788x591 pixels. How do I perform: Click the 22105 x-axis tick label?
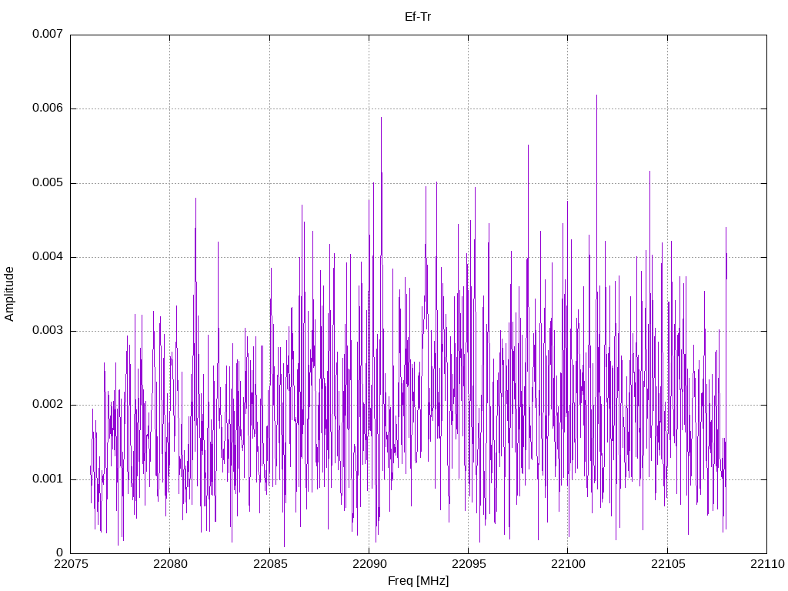[667, 564]
